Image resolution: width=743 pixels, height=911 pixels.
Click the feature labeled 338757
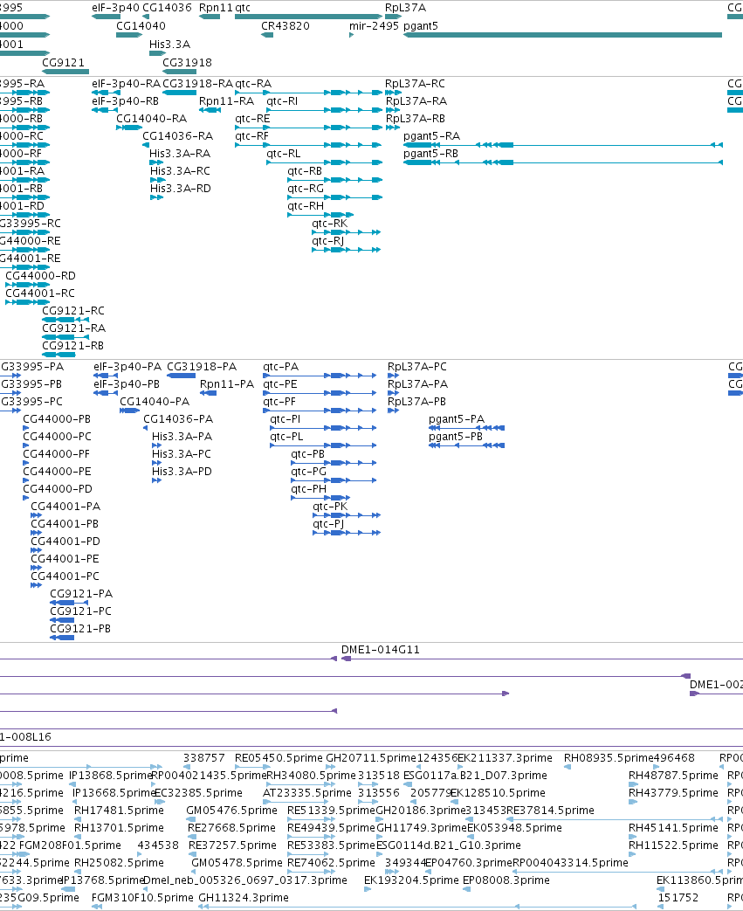204,757
